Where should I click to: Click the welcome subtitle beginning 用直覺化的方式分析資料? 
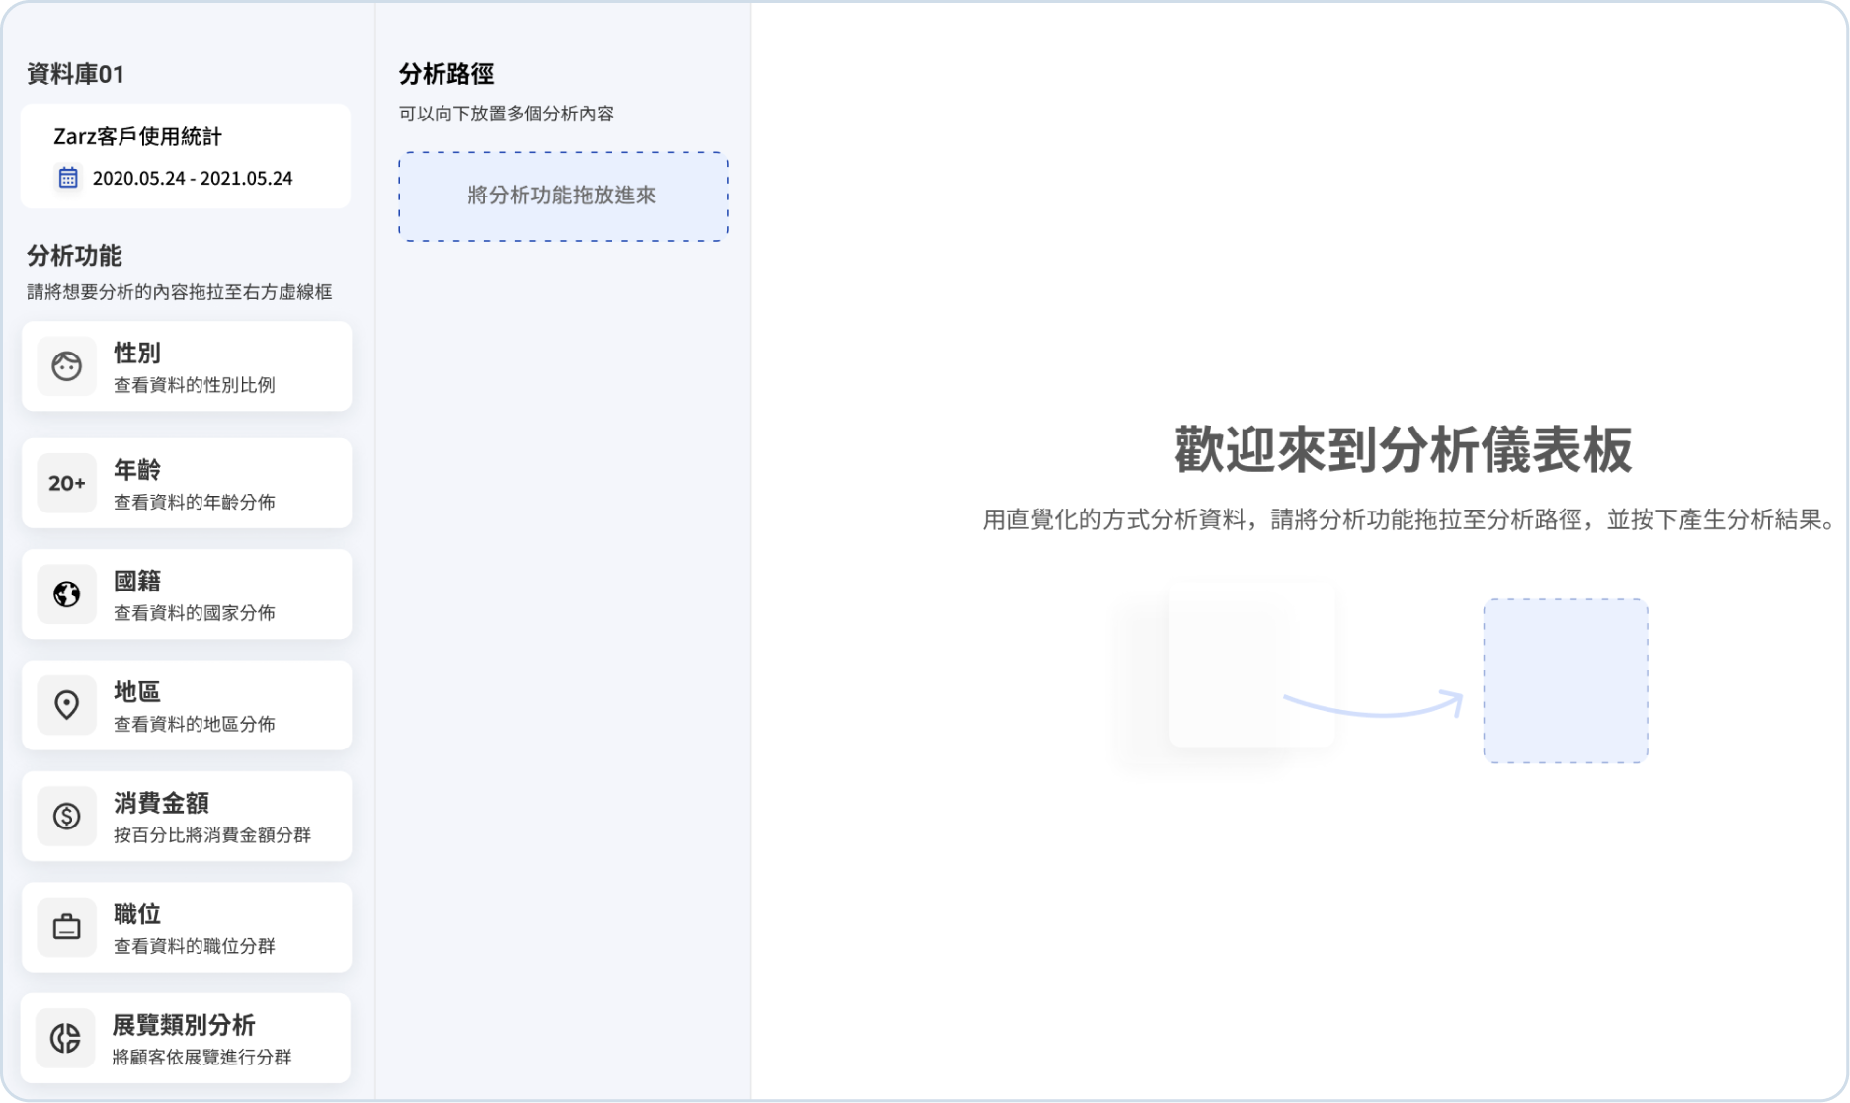click(x=1409, y=519)
